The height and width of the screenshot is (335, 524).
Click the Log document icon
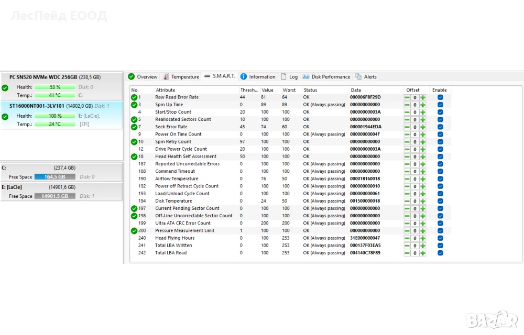[284, 77]
